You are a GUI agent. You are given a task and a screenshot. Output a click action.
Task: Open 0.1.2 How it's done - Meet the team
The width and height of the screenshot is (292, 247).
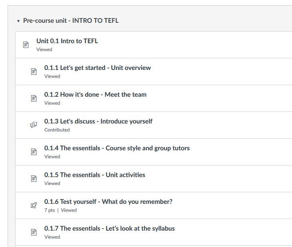click(95, 95)
